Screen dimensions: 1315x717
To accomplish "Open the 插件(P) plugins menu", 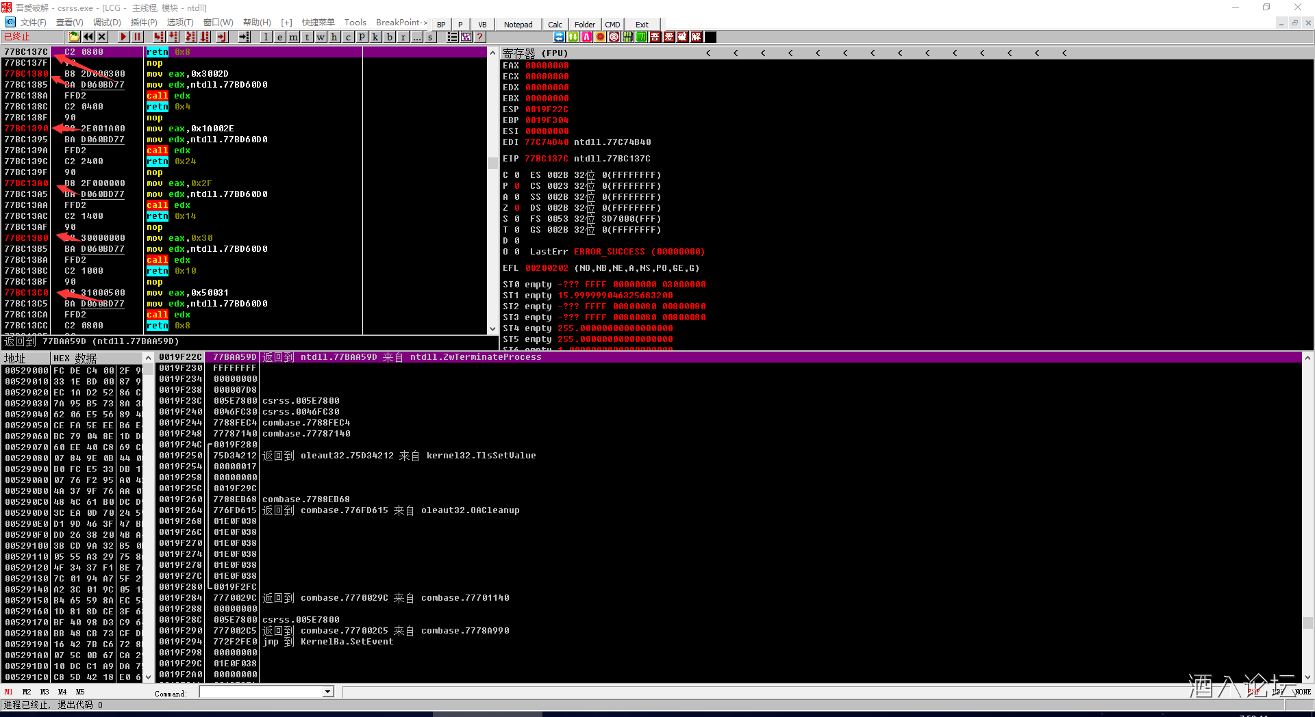I will (x=143, y=23).
